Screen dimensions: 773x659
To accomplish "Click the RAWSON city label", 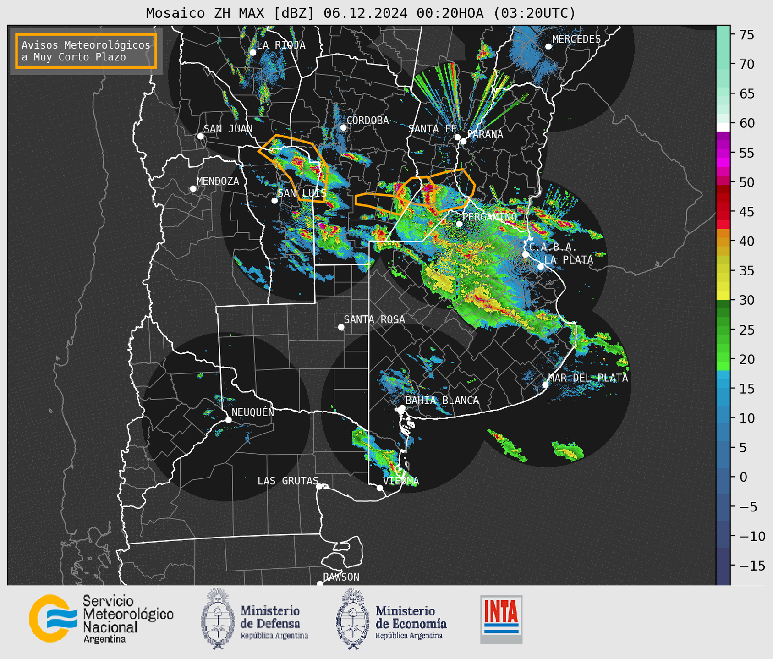I will coord(341,577).
